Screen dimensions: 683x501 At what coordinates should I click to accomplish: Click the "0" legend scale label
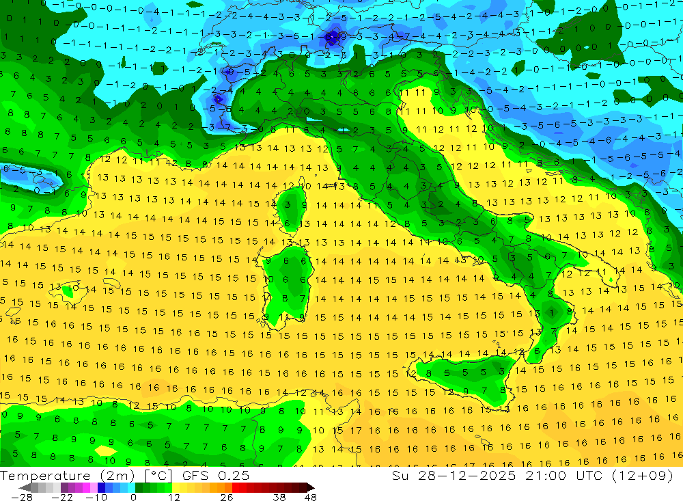click(133, 497)
